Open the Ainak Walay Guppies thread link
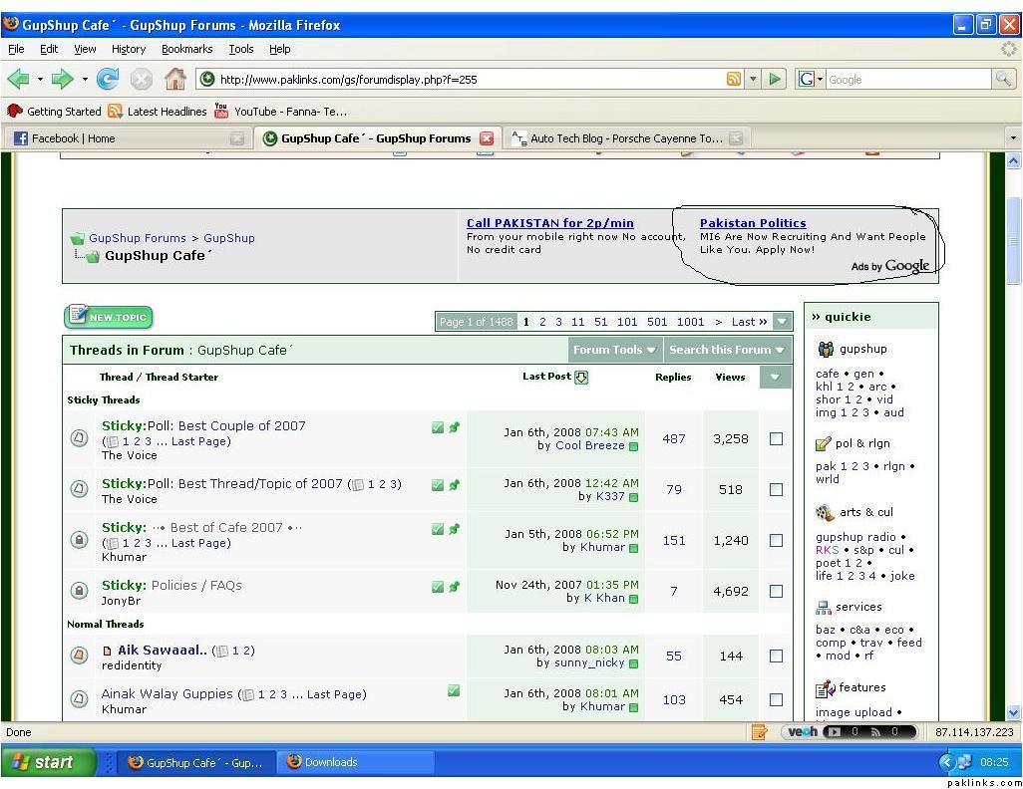This screenshot has width=1023, height=789. click(x=167, y=693)
